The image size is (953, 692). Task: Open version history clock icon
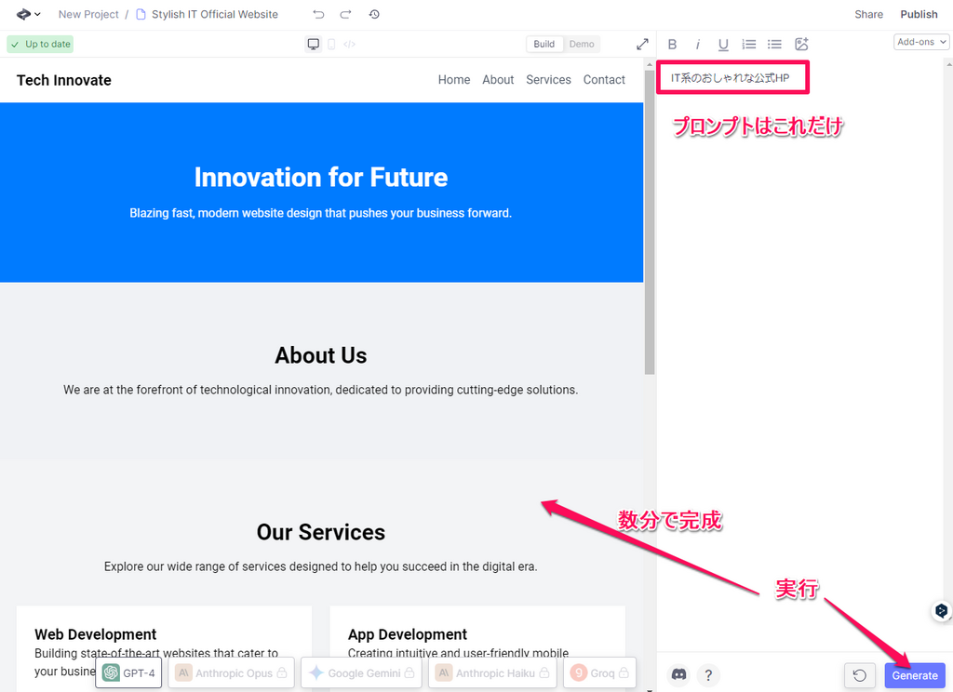(374, 14)
